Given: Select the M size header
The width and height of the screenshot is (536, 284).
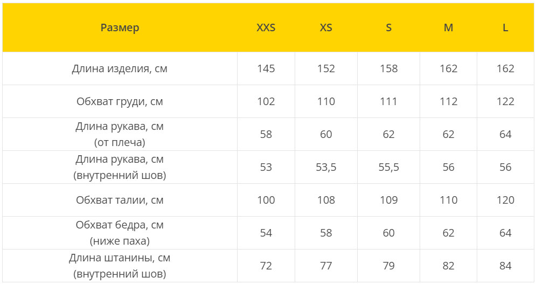Looking at the screenshot, I should 448,27.
